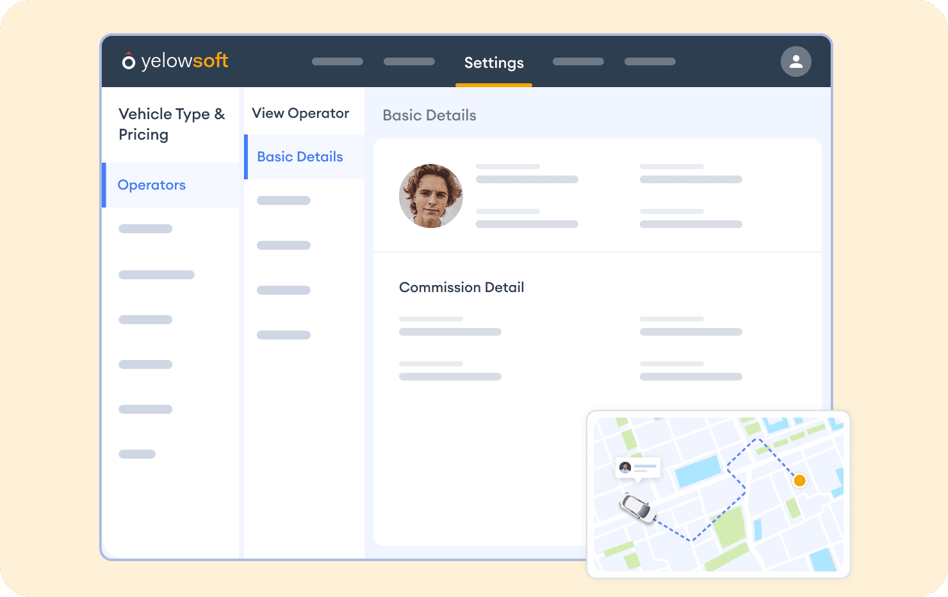Screen dimensions: 948x597
Task: Click the Commission Detail heading link
Action: click(x=461, y=287)
